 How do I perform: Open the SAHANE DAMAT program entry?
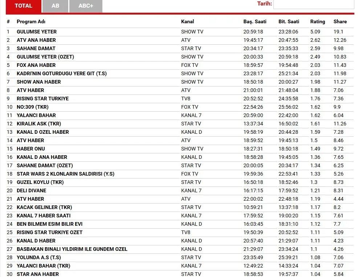point(36,48)
